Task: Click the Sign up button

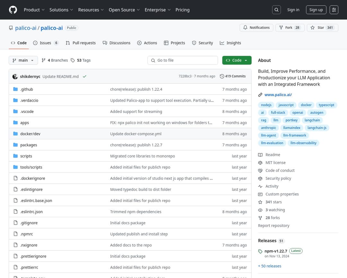Action: [x=316, y=10]
